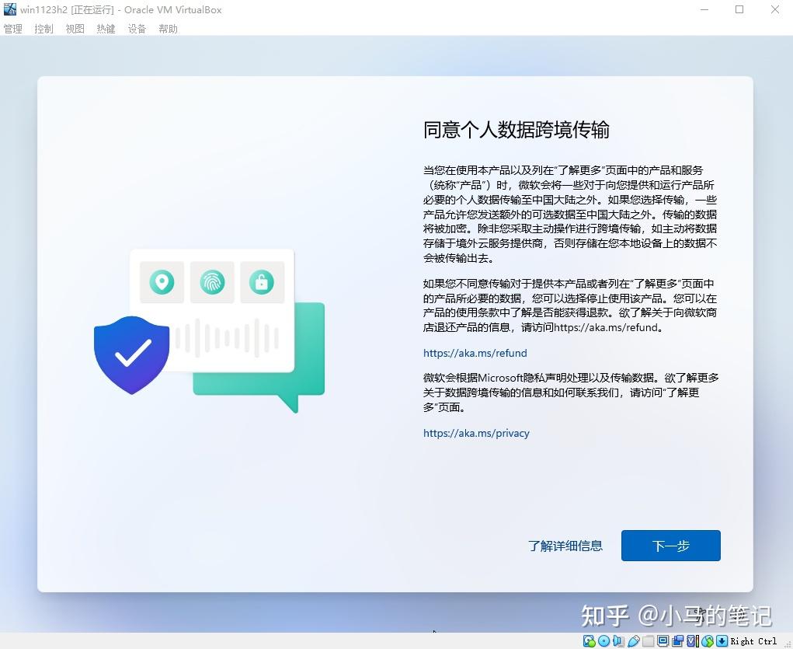Screen dimensions: 793x649
Task: Click the audio status icon
Action: click(617, 640)
